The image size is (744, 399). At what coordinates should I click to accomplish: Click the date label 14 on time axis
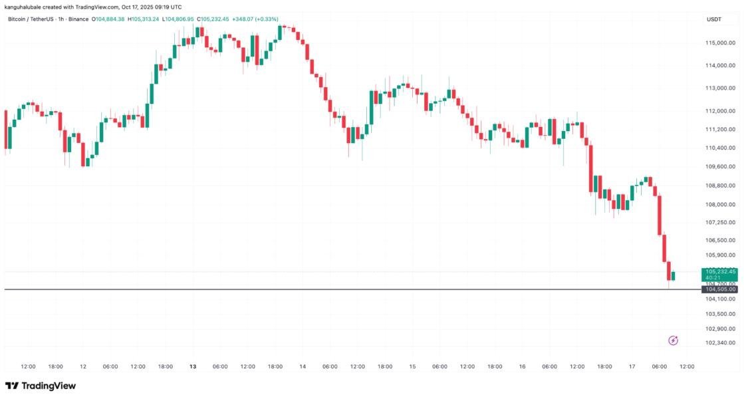pyautogui.click(x=303, y=366)
